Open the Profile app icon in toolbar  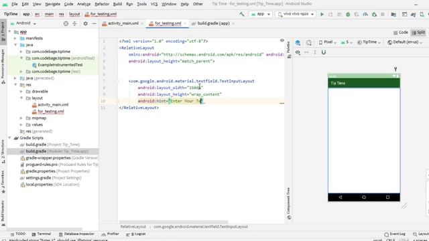coord(365,14)
